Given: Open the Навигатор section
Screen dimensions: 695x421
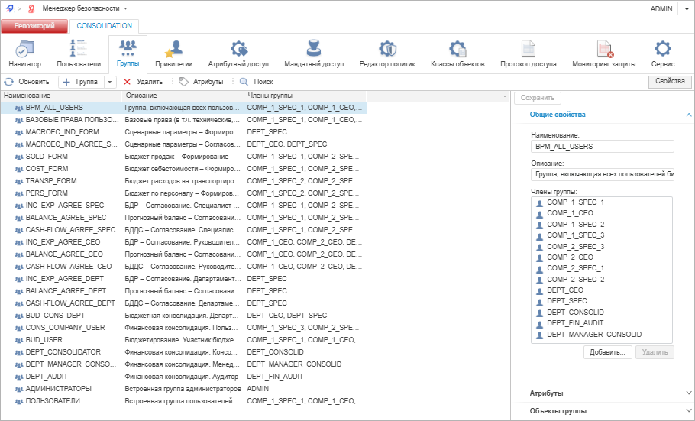Looking at the screenshot, I should [x=24, y=54].
